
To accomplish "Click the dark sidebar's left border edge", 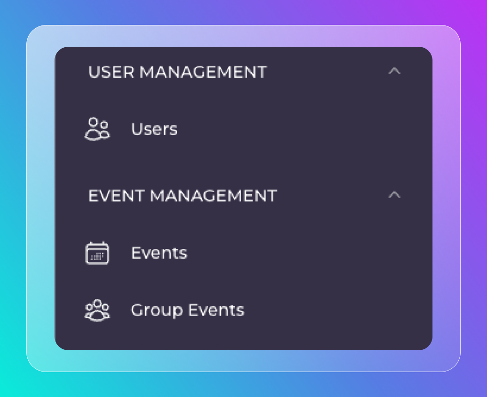I will [55, 199].
